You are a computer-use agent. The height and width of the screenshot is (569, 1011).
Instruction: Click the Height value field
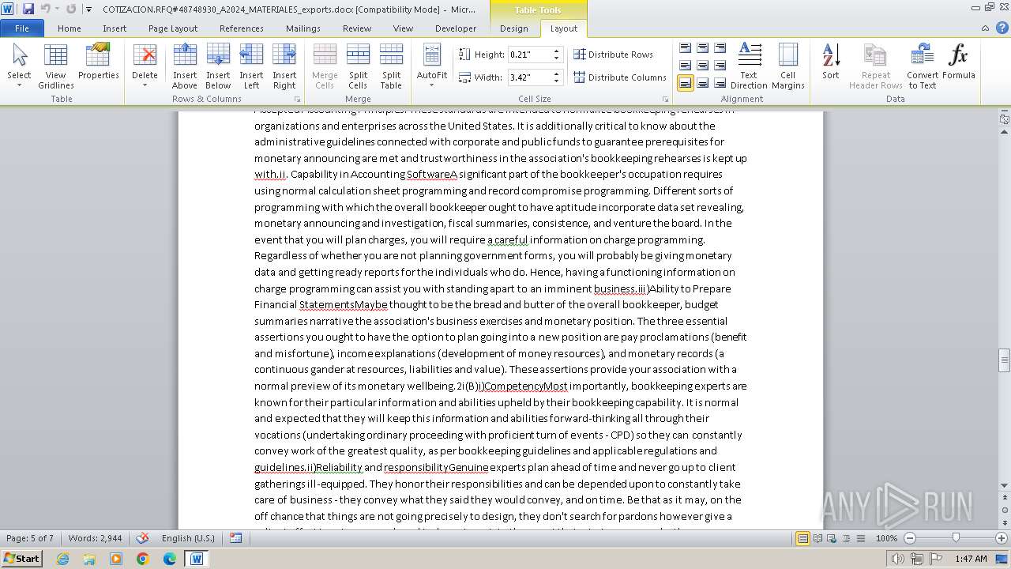(529, 55)
